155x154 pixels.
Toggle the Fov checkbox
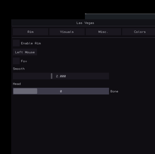(16, 61)
